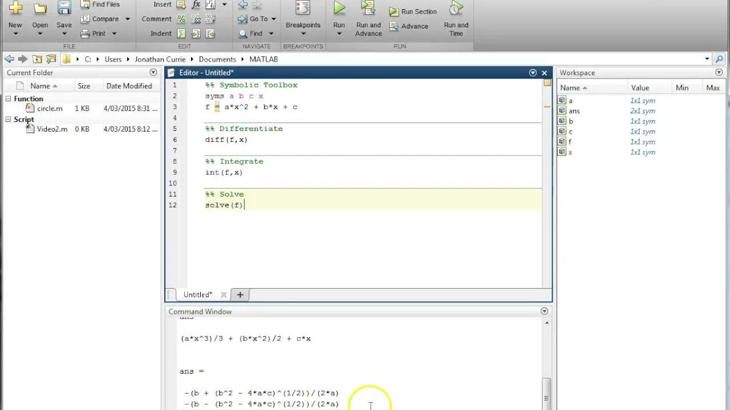Comment the selected code with the % icon
This screenshot has height=410, width=730.
tap(180, 19)
